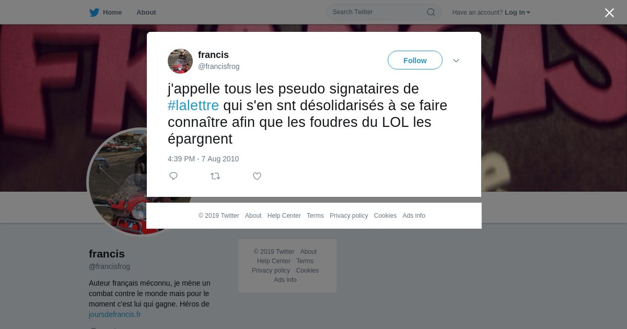Open the @francisfrog handle in the tweet

coord(219,66)
